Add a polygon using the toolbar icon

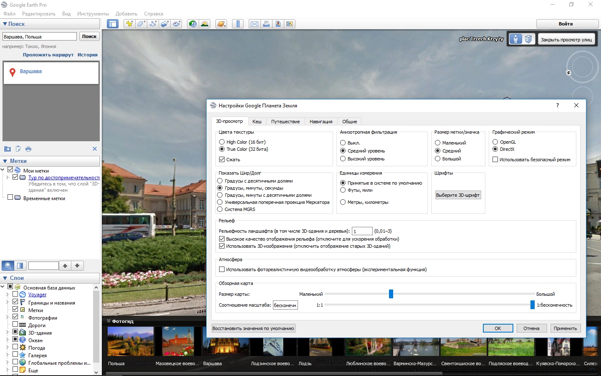(x=141, y=24)
